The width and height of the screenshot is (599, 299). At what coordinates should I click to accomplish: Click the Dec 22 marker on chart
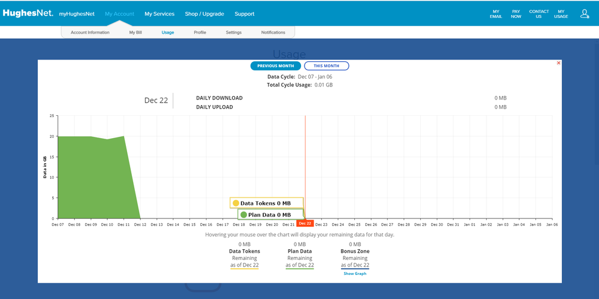tap(305, 224)
